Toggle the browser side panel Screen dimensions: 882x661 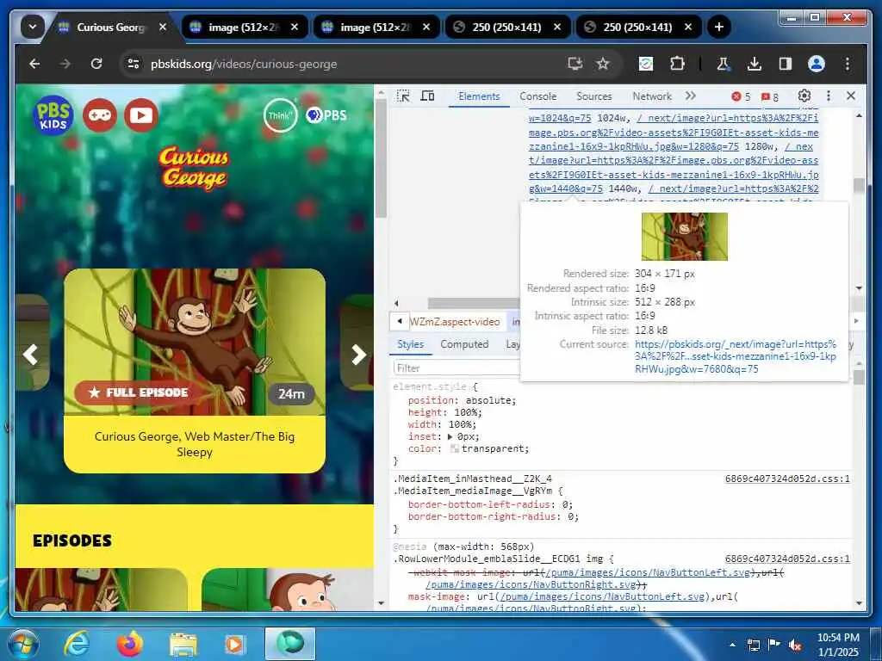[x=786, y=64]
